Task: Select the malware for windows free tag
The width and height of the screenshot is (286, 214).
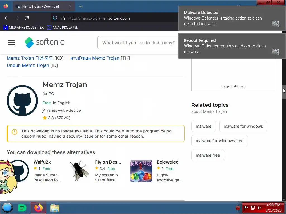Action: [x=220, y=141]
